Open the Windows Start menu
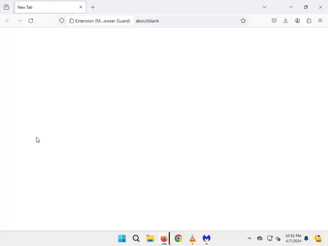Screen dimensions: 328x246 coord(122,238)
